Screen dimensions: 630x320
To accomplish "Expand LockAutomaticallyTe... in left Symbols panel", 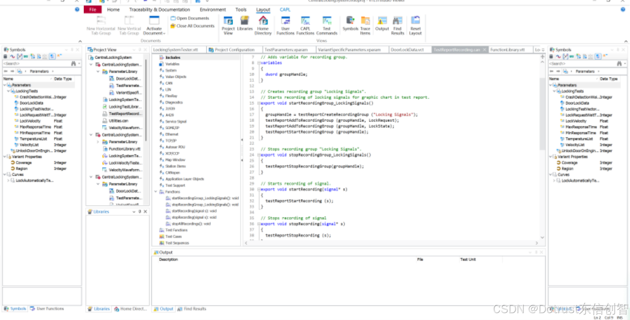I will point(8,181).
